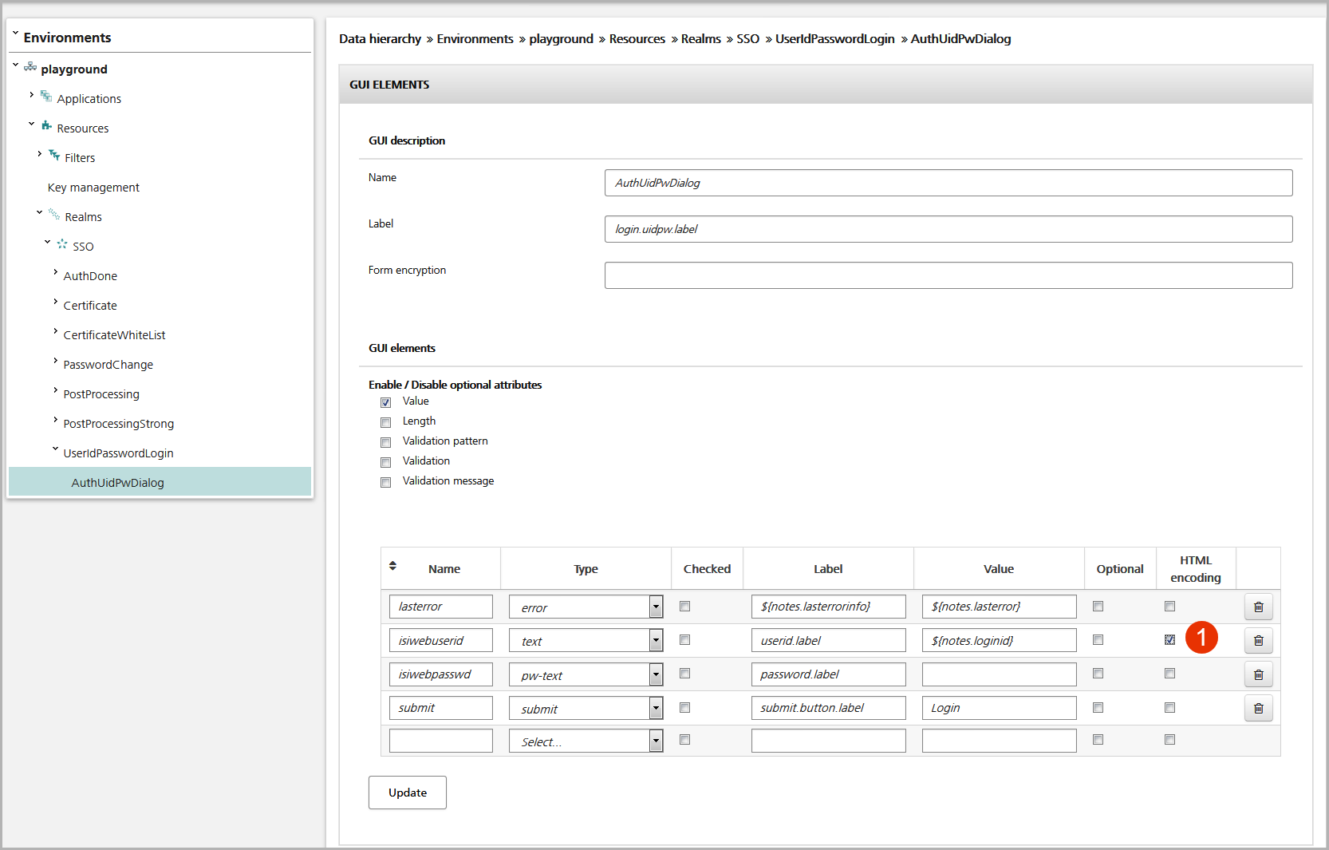The image size is (1329, 850).
Task: Delete the lasterror row with its trash icon
Action: pos(1258,607)
